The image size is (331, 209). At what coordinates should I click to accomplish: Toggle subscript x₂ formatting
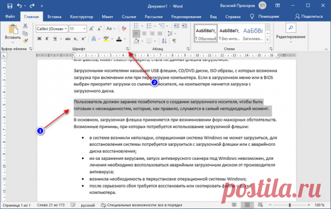pos(76,39)
